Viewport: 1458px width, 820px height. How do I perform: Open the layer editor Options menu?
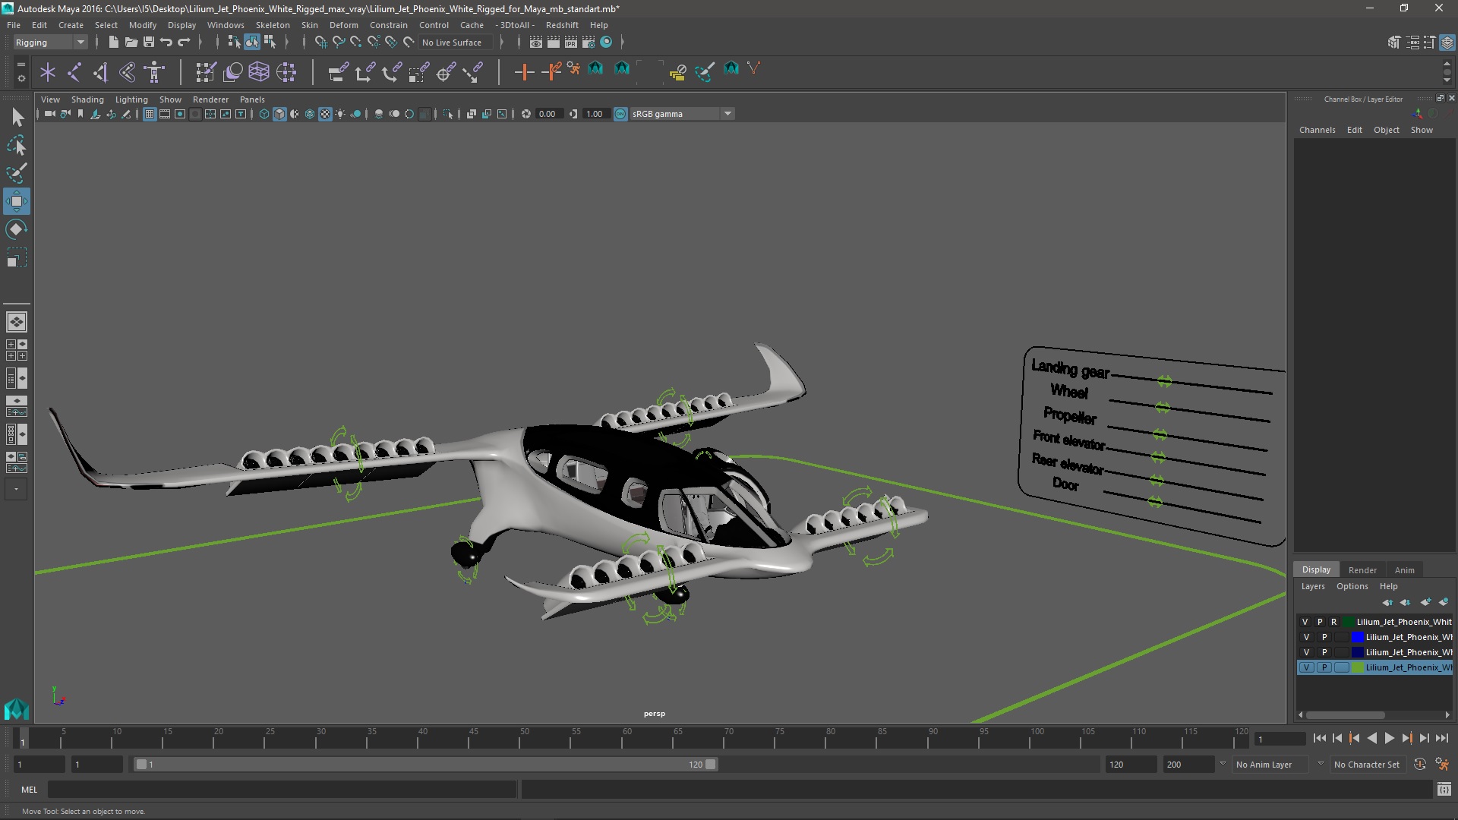[1352, 586]
